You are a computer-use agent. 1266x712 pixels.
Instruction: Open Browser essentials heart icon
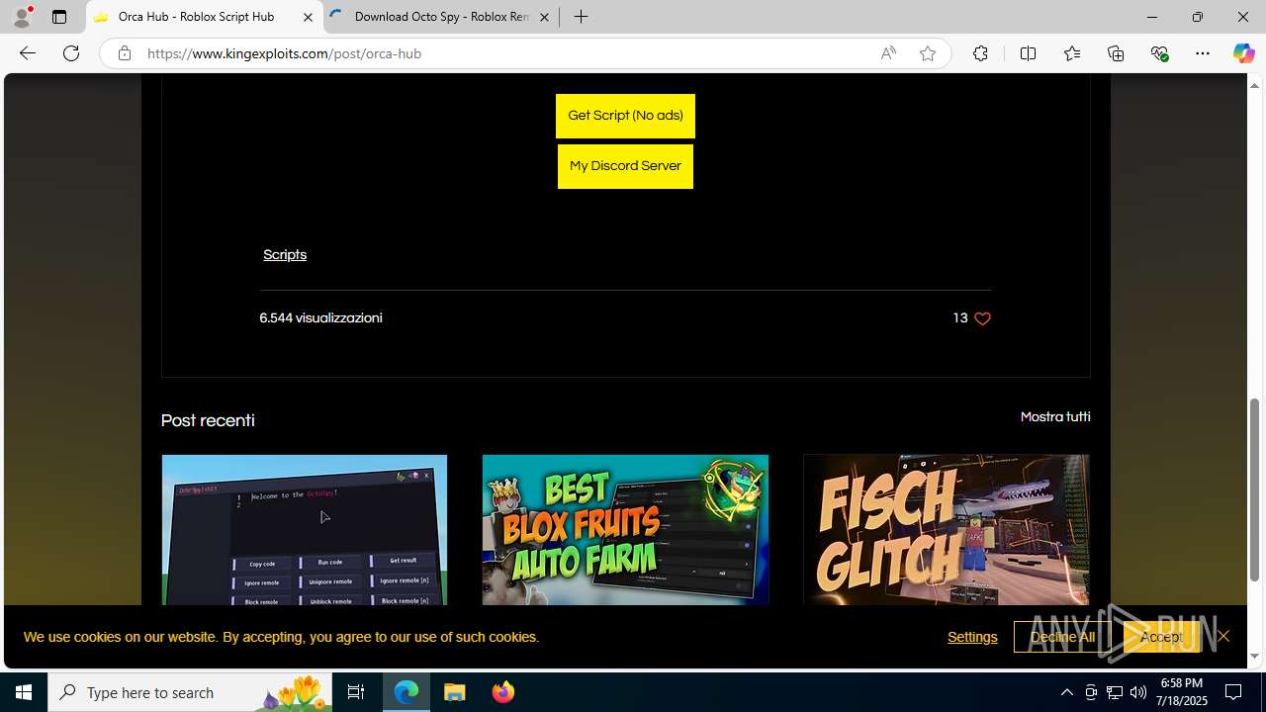coord(1159,53)
